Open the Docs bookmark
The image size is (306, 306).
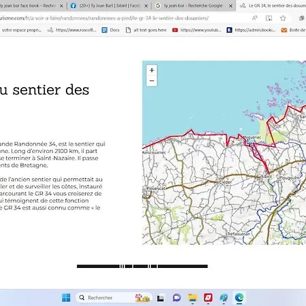click(x=111, y=30)
